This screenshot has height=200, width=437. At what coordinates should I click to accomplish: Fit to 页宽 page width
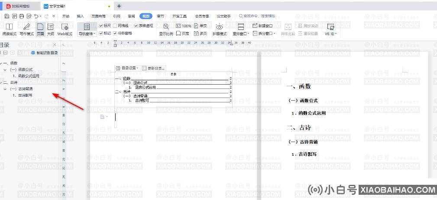[x=182, y=33]
